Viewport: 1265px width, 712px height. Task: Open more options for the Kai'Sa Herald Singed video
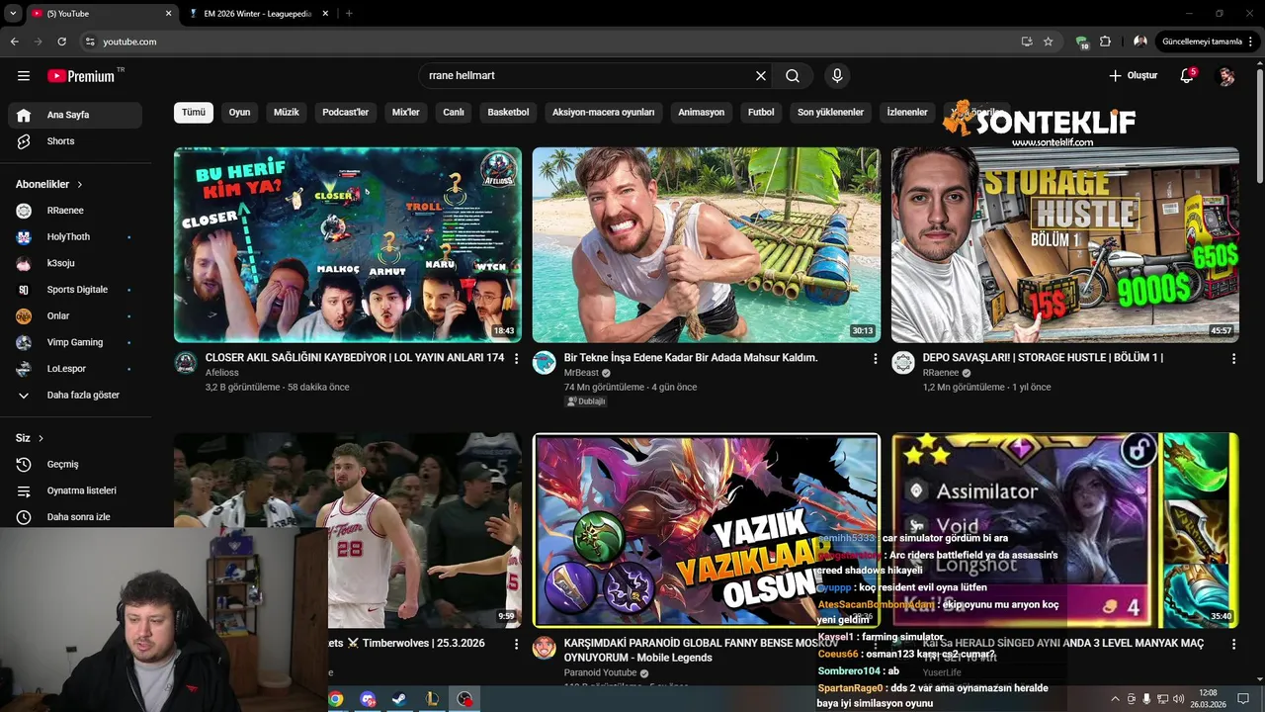click(1233, 643)
